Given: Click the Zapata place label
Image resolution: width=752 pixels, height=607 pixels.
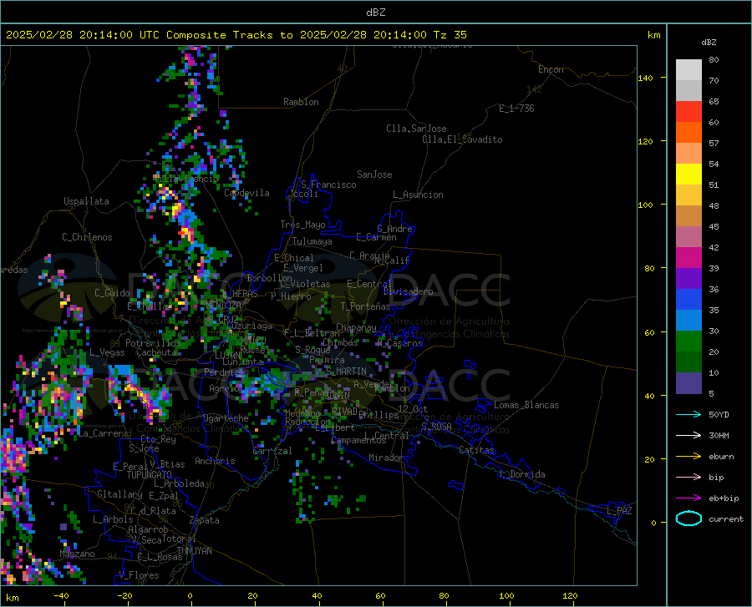Looking at the screenshot, I should pos(205,520).
